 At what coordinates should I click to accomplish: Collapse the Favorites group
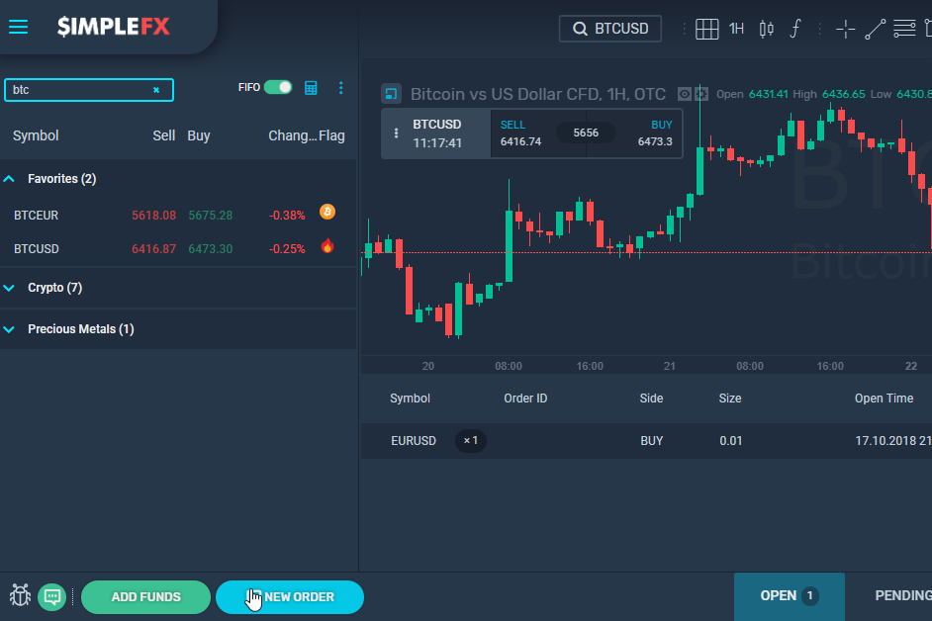pos(10,179)
